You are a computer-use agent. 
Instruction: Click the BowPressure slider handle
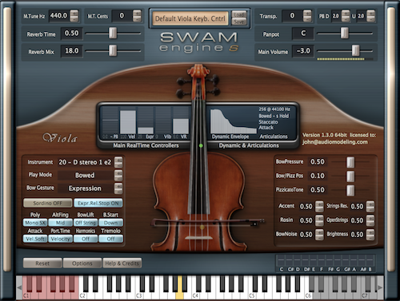click(x=350, y=162)
